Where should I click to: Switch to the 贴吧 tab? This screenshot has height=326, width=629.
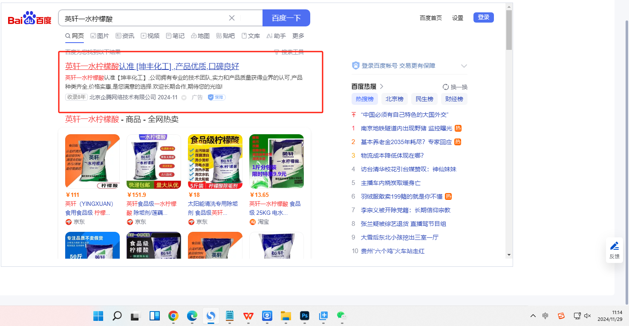pos(225,36)
